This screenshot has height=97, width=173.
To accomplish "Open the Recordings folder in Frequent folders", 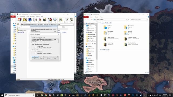I will [x=105, y=44].
